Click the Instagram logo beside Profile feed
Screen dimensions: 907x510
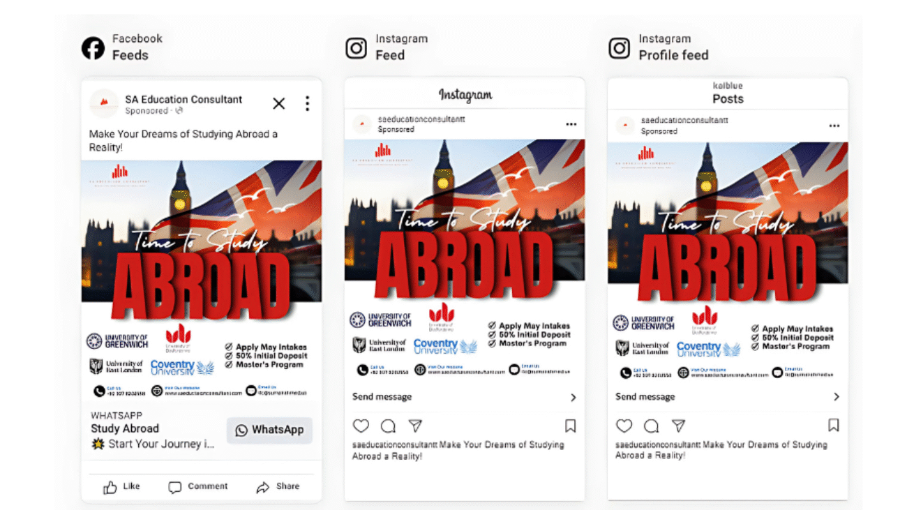[620, 48]
